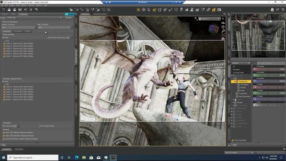Open the viewport draw style icon menu
This screenshot has height=161, width=286.
196,19
